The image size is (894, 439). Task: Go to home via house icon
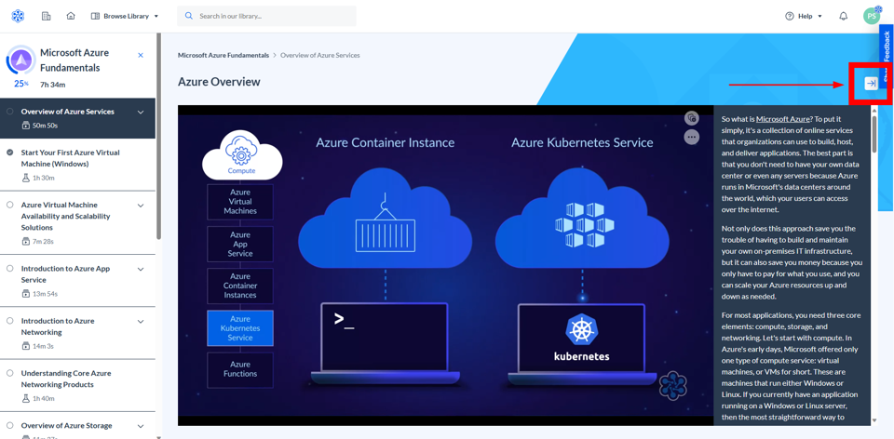point(71,16)
